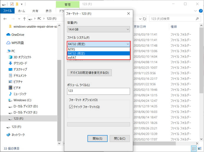Switch to the 共有 ribbon tab
This screenshot has width=204, height=152.
pyautogui.click(x=35, y=11)
